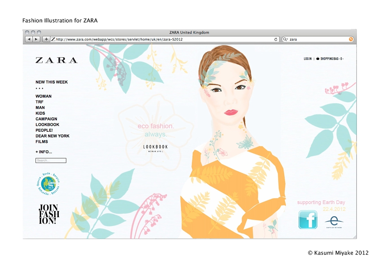Screen dimensions: 379x268
Task: Add bookmark with the plus button
Action: click(x=46, y=39)
